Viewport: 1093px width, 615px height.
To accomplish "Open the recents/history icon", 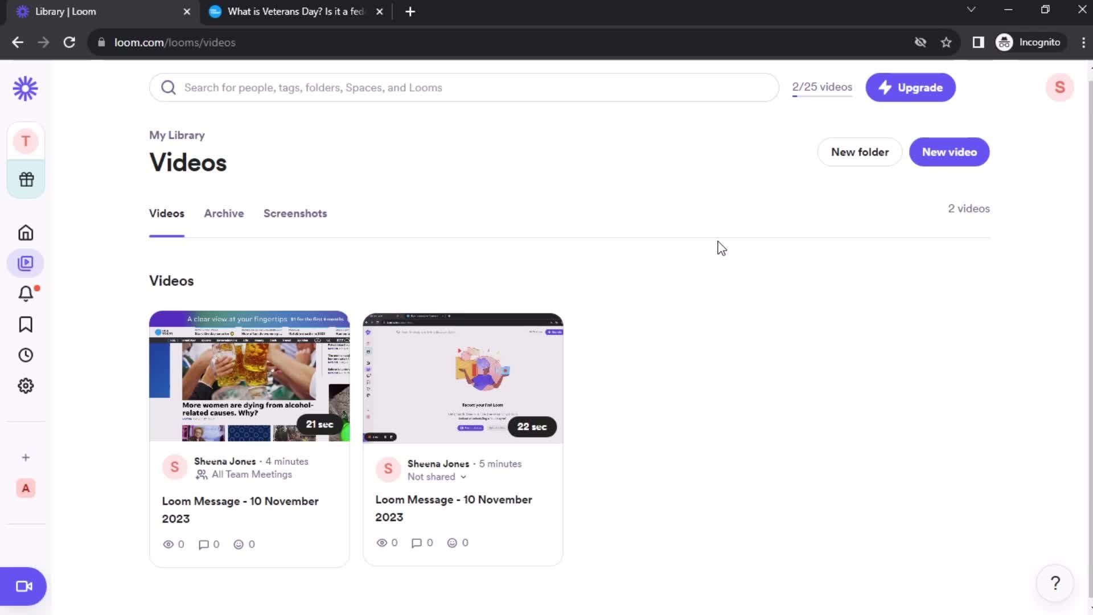I will pos(26,354).
